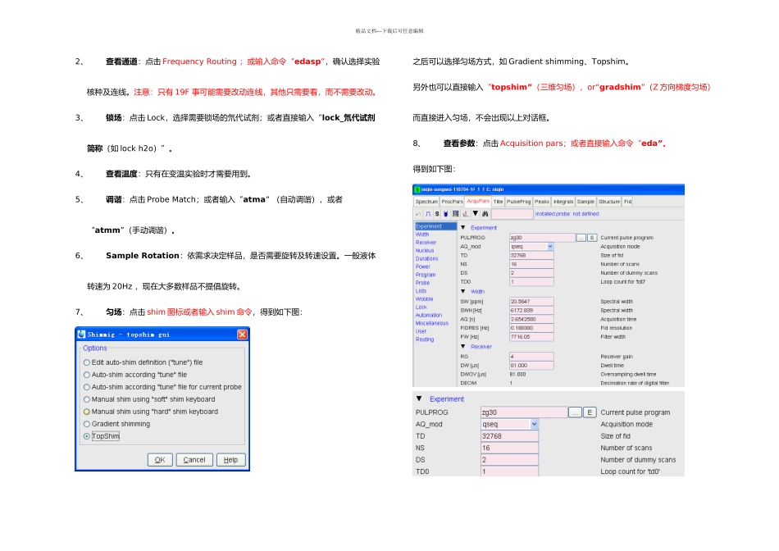Click the pulse waveform icon in AcquPars toolbar
The image size is (779, 551).
click(x=428, y=214)
